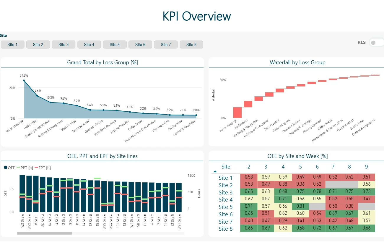Click Site 6 week 3 cell 0.51
384x246 pixels.
coord(266,213)
